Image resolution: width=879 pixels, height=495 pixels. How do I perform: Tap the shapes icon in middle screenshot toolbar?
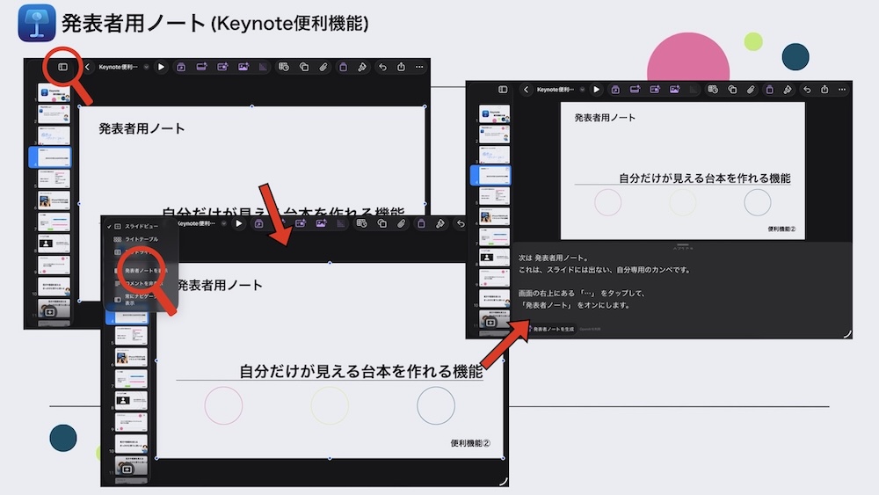(381, 223)
